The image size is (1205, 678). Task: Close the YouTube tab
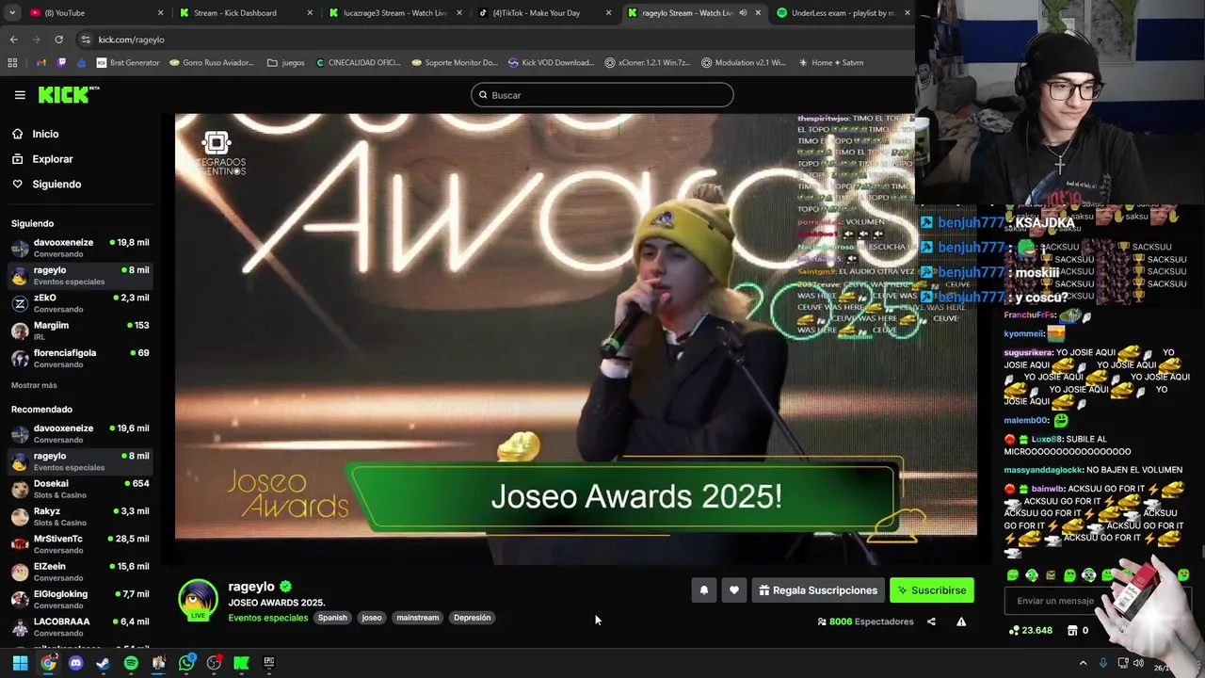(161, 13)
